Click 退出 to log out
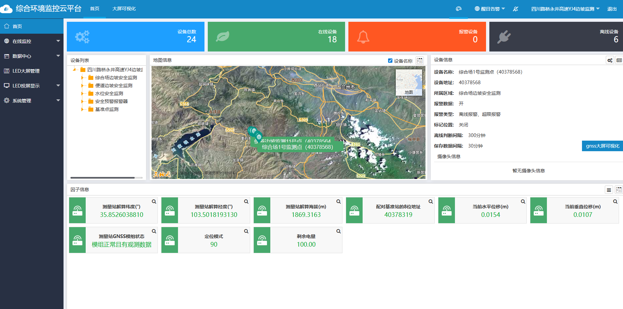623x309 pixels. [612, 9]
